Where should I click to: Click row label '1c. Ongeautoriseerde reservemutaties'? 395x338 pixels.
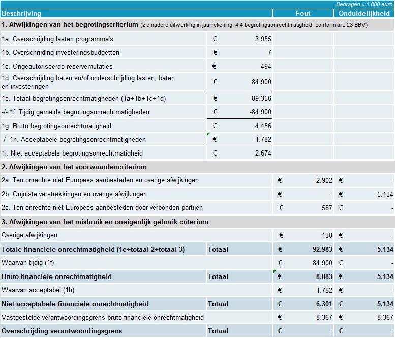pyautogui.click(x=57, y=66)
